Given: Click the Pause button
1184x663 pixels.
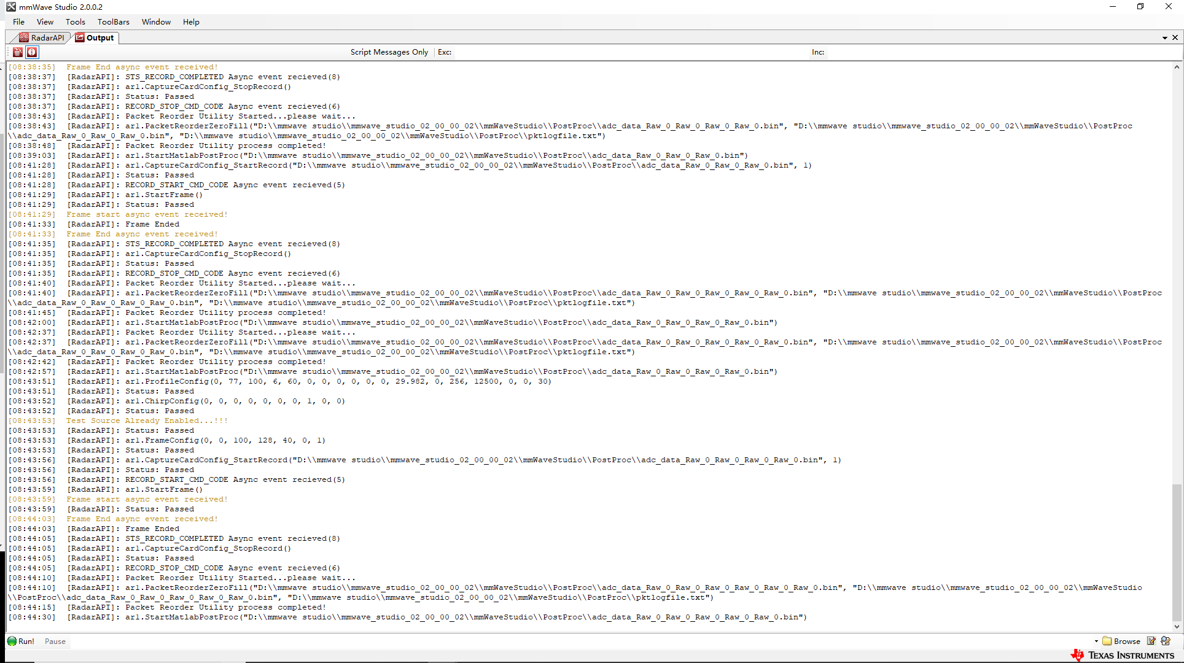Looking at the screenshot, I should (55, 641).
